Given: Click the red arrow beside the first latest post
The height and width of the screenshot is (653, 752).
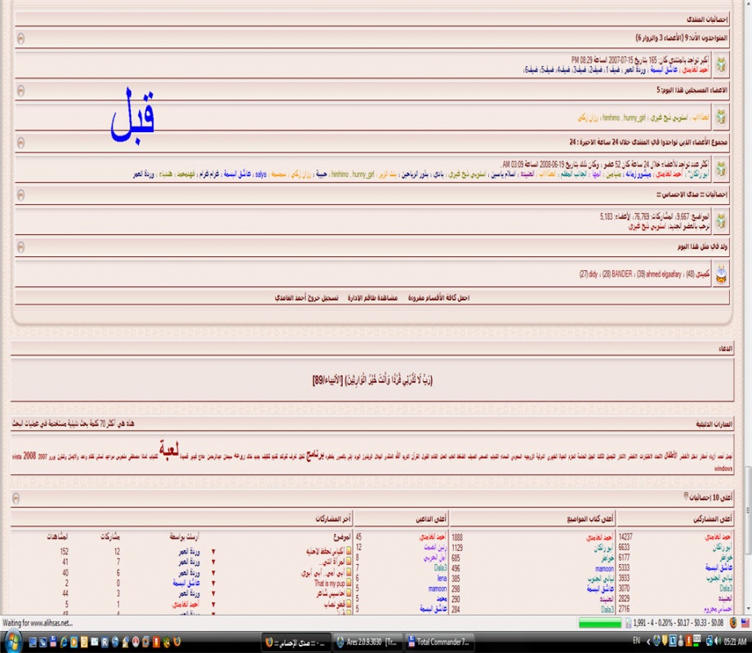Looking at the screenshot, I should coord(214,552).
